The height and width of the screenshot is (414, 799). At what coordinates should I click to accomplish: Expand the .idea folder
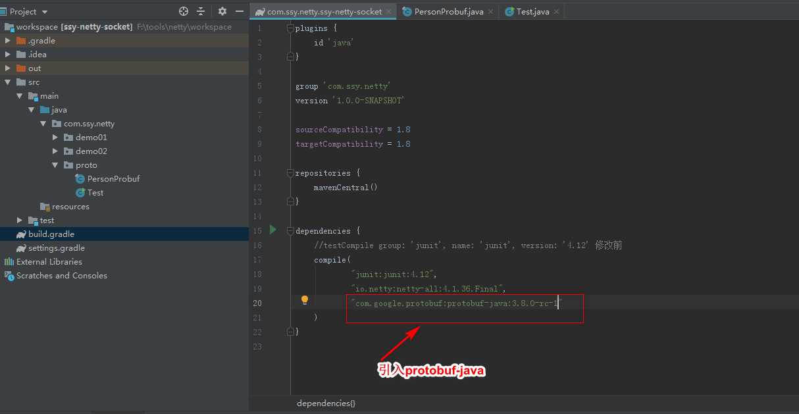pos(8,55)
